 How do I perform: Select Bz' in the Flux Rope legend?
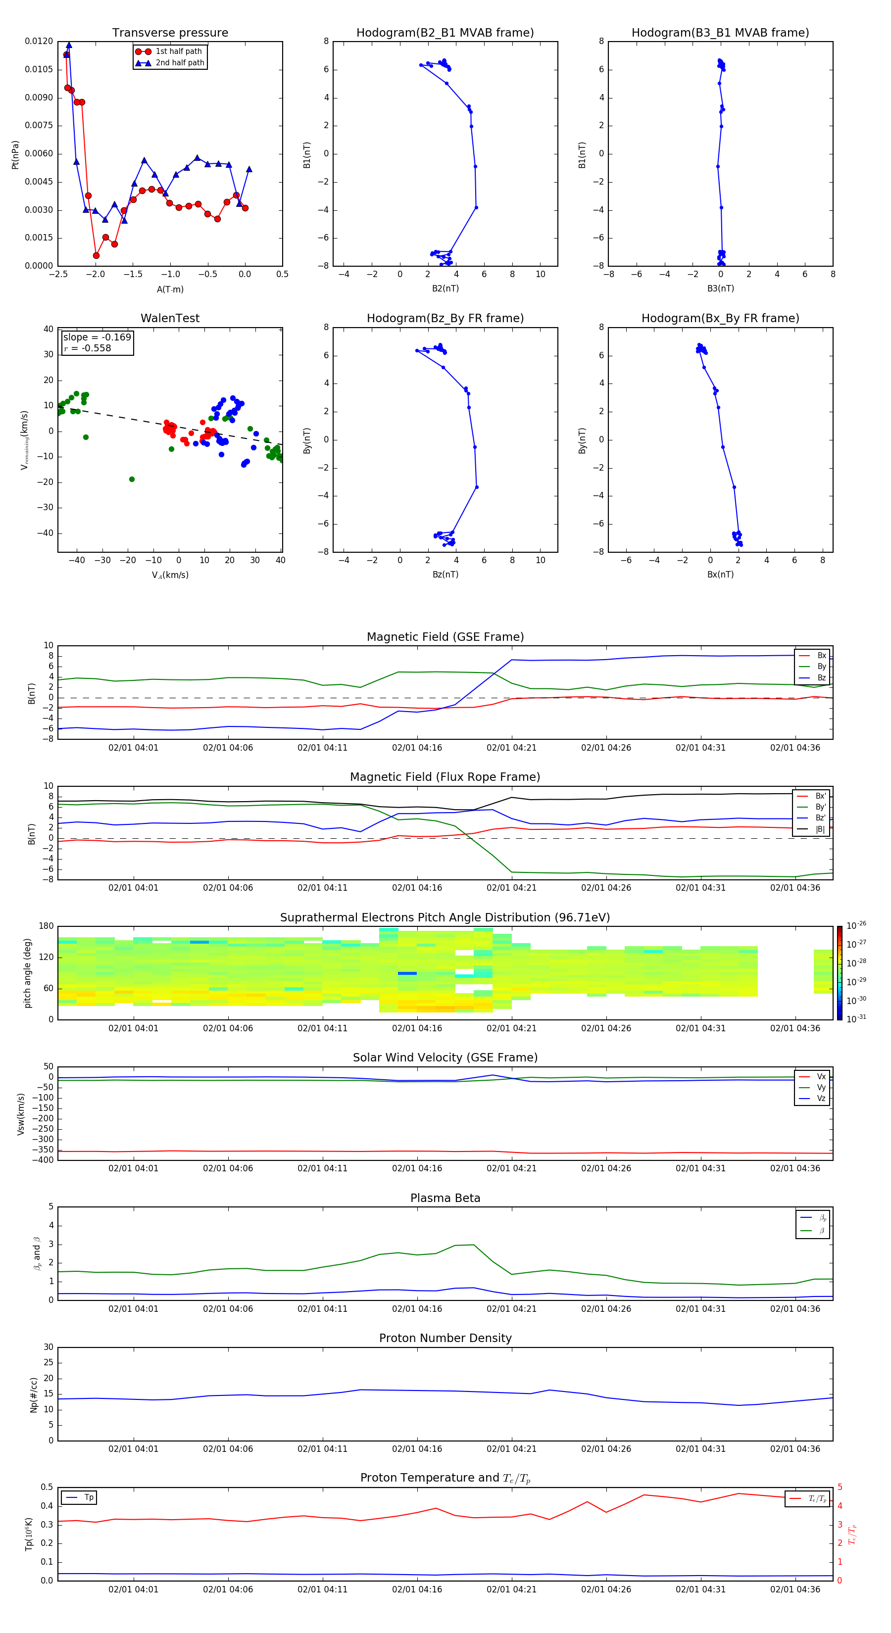pos(812,818)
